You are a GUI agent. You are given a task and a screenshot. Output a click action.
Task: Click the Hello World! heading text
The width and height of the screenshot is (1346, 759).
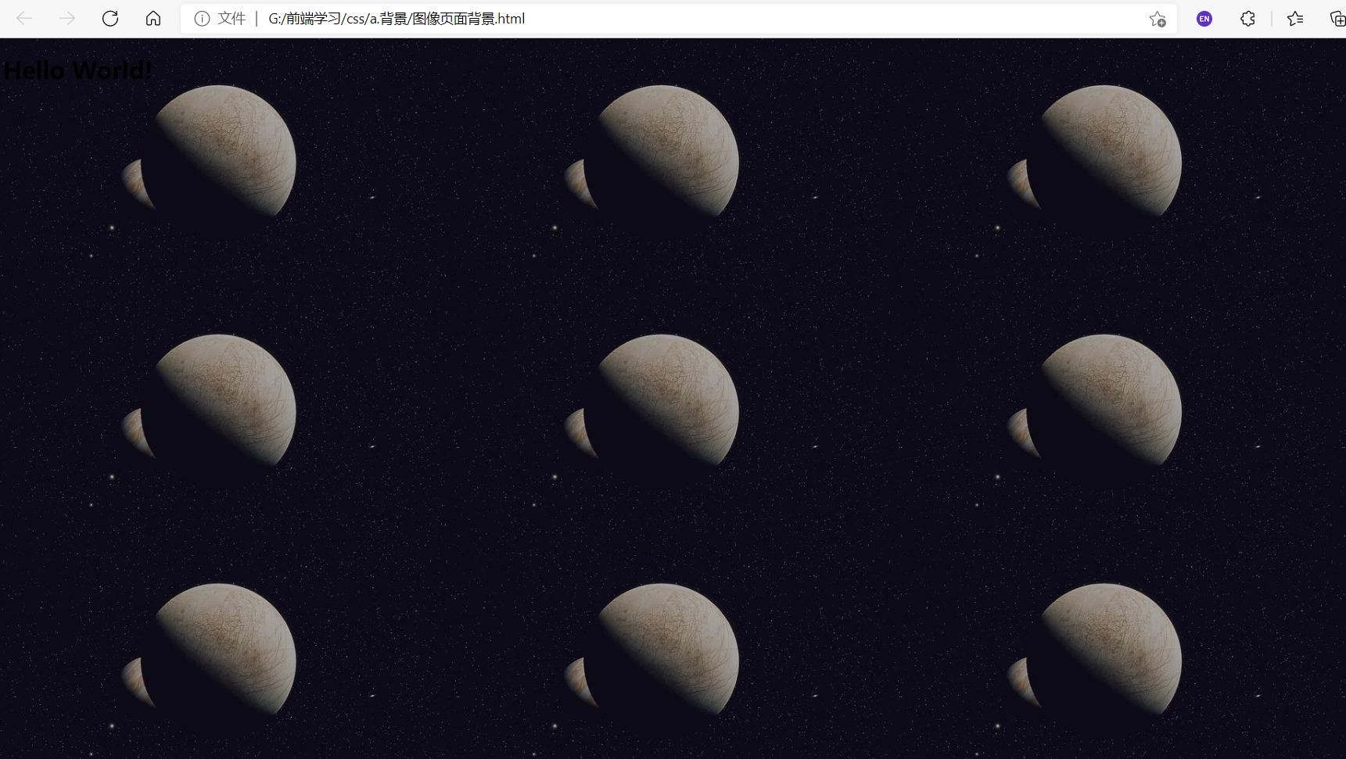pos(77,70)
